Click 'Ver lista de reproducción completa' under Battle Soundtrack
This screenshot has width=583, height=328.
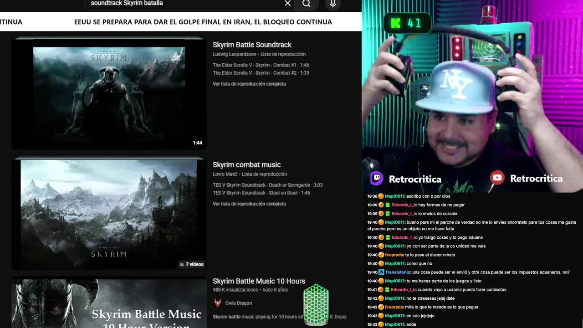(249, 84)
